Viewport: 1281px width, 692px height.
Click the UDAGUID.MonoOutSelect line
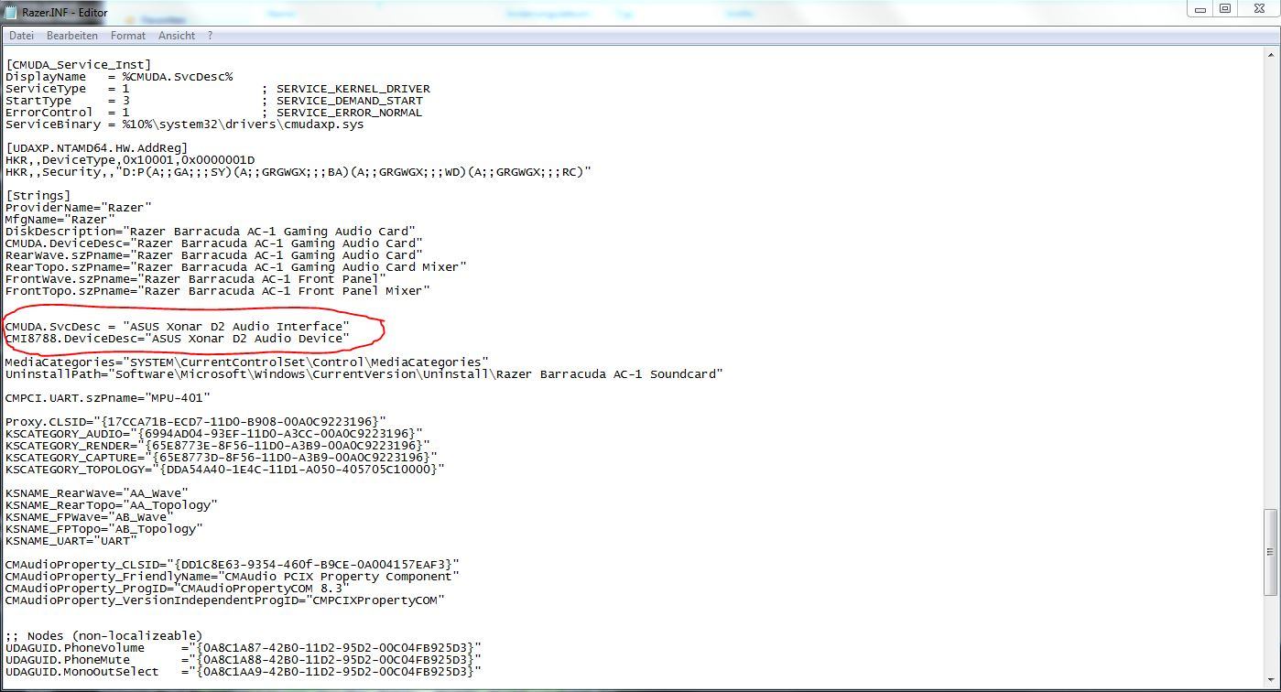coord(243,672)
